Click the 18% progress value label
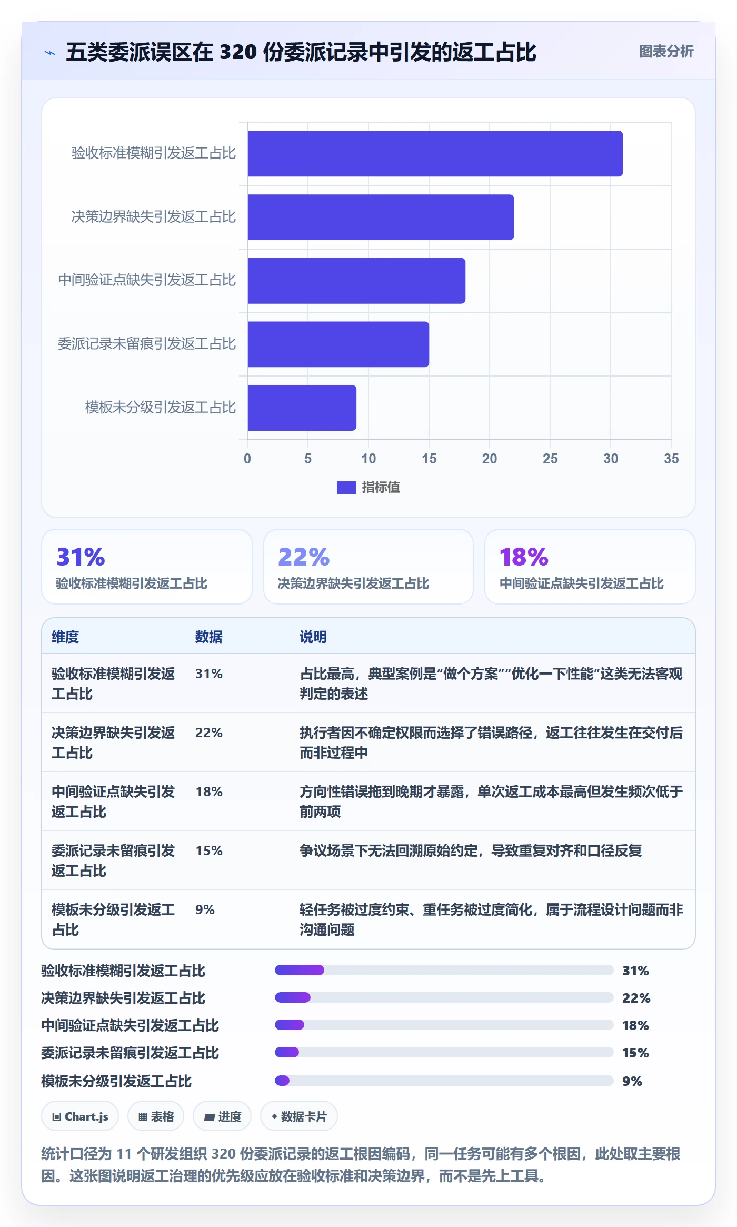Image resolution: width=737 pixels, height=1227 pixels. [635, 1025]
